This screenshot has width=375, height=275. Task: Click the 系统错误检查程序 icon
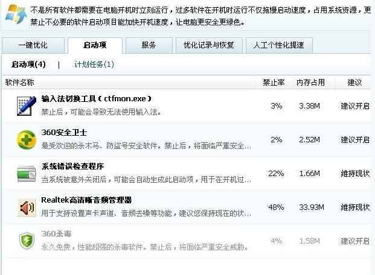[x=27, y=173]
